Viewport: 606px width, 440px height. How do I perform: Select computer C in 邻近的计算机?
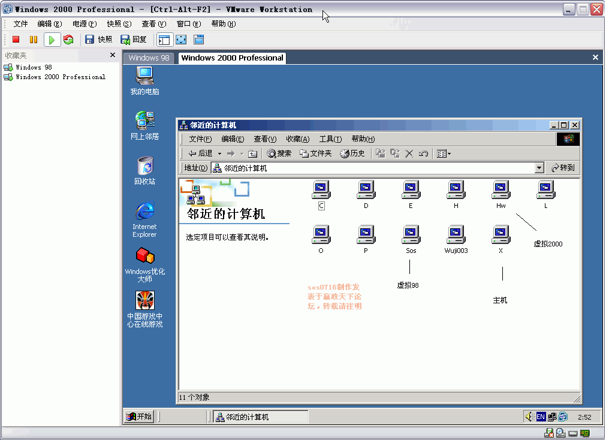tap(321, 195)
